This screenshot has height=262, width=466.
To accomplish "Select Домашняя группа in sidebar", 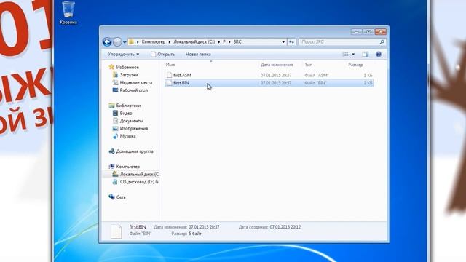I will click(135, 151).
